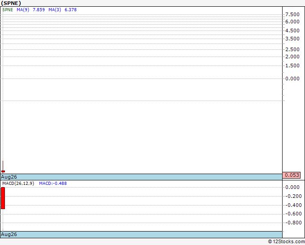Click the Aug26 label under price chart

(x=9, y=177)
